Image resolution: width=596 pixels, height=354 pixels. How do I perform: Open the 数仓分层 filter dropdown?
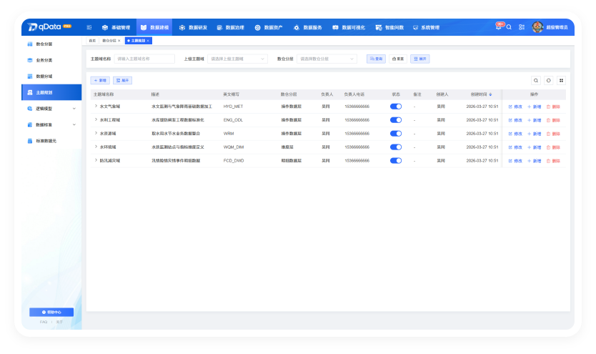[327, 59]
